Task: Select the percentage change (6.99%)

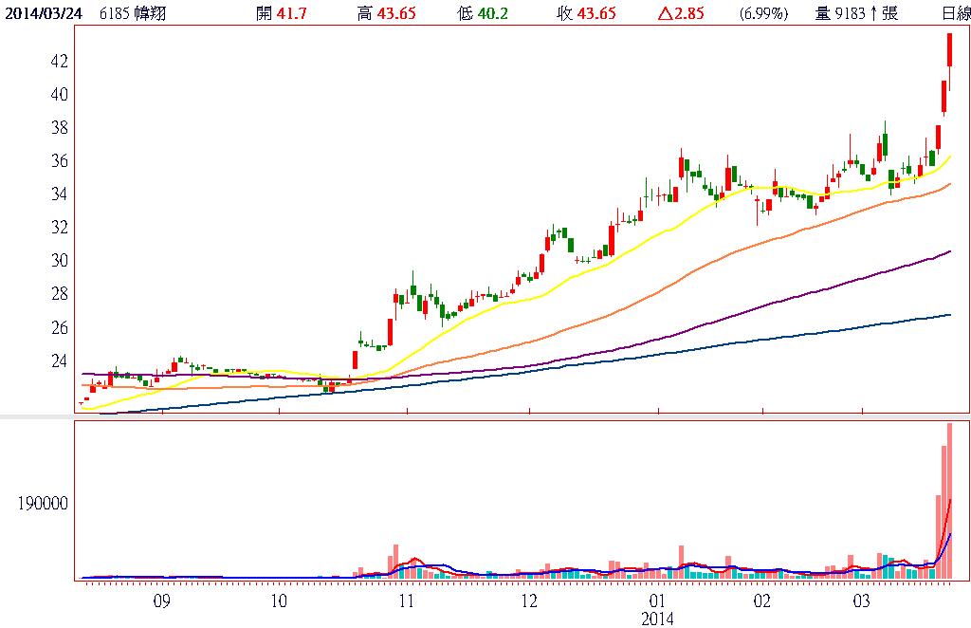Action: (x=764, y=13)
